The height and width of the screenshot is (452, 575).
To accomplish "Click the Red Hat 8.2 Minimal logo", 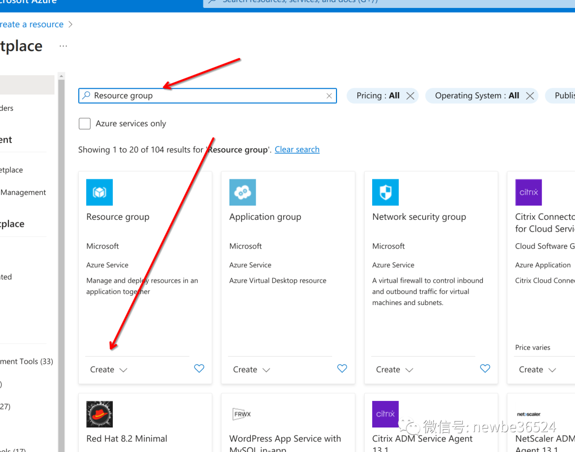I will 100,414.
